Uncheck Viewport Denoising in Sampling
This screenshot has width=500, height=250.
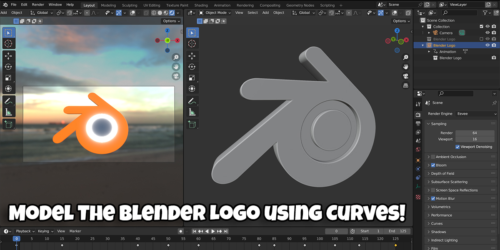[457, 147]
